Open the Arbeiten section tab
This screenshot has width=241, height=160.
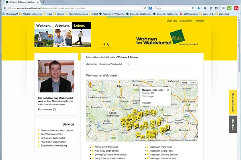(63, 26)
